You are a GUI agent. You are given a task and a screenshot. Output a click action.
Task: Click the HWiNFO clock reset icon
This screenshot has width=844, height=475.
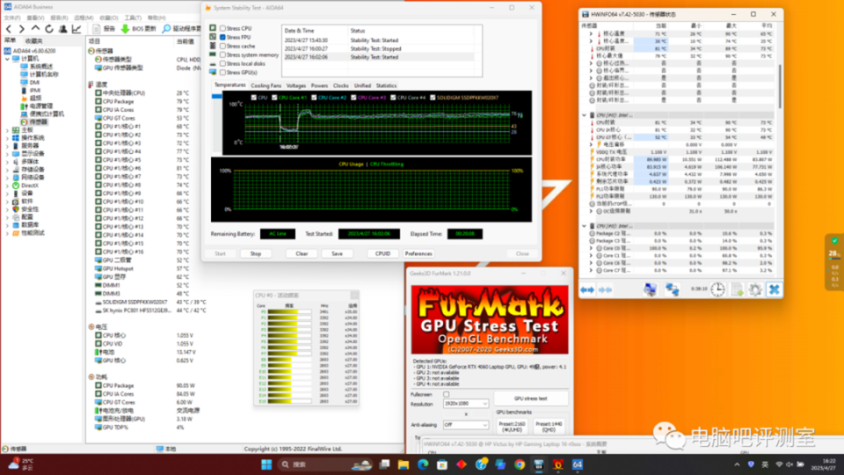coord(717,289)
